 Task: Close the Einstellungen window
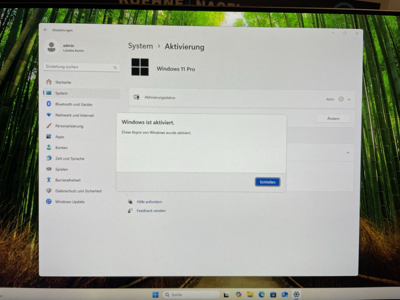[357, 33]
